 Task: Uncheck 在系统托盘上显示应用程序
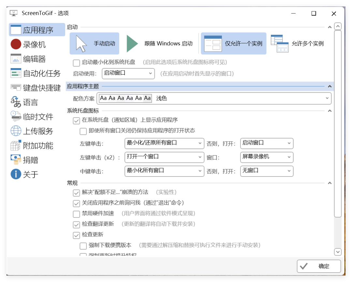pos(76,121)
